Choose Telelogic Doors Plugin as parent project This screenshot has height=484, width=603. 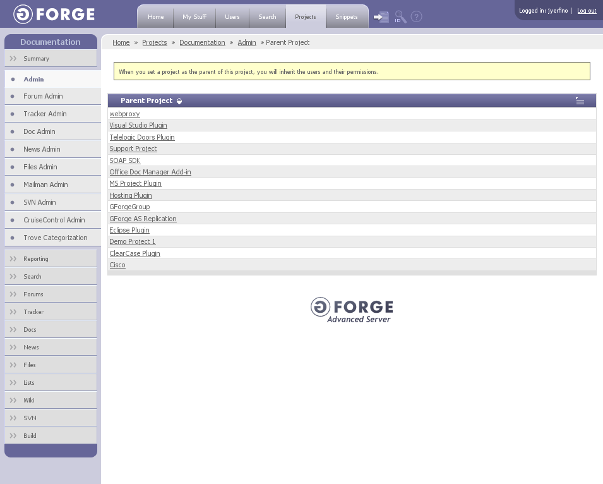tap(142, 137)
